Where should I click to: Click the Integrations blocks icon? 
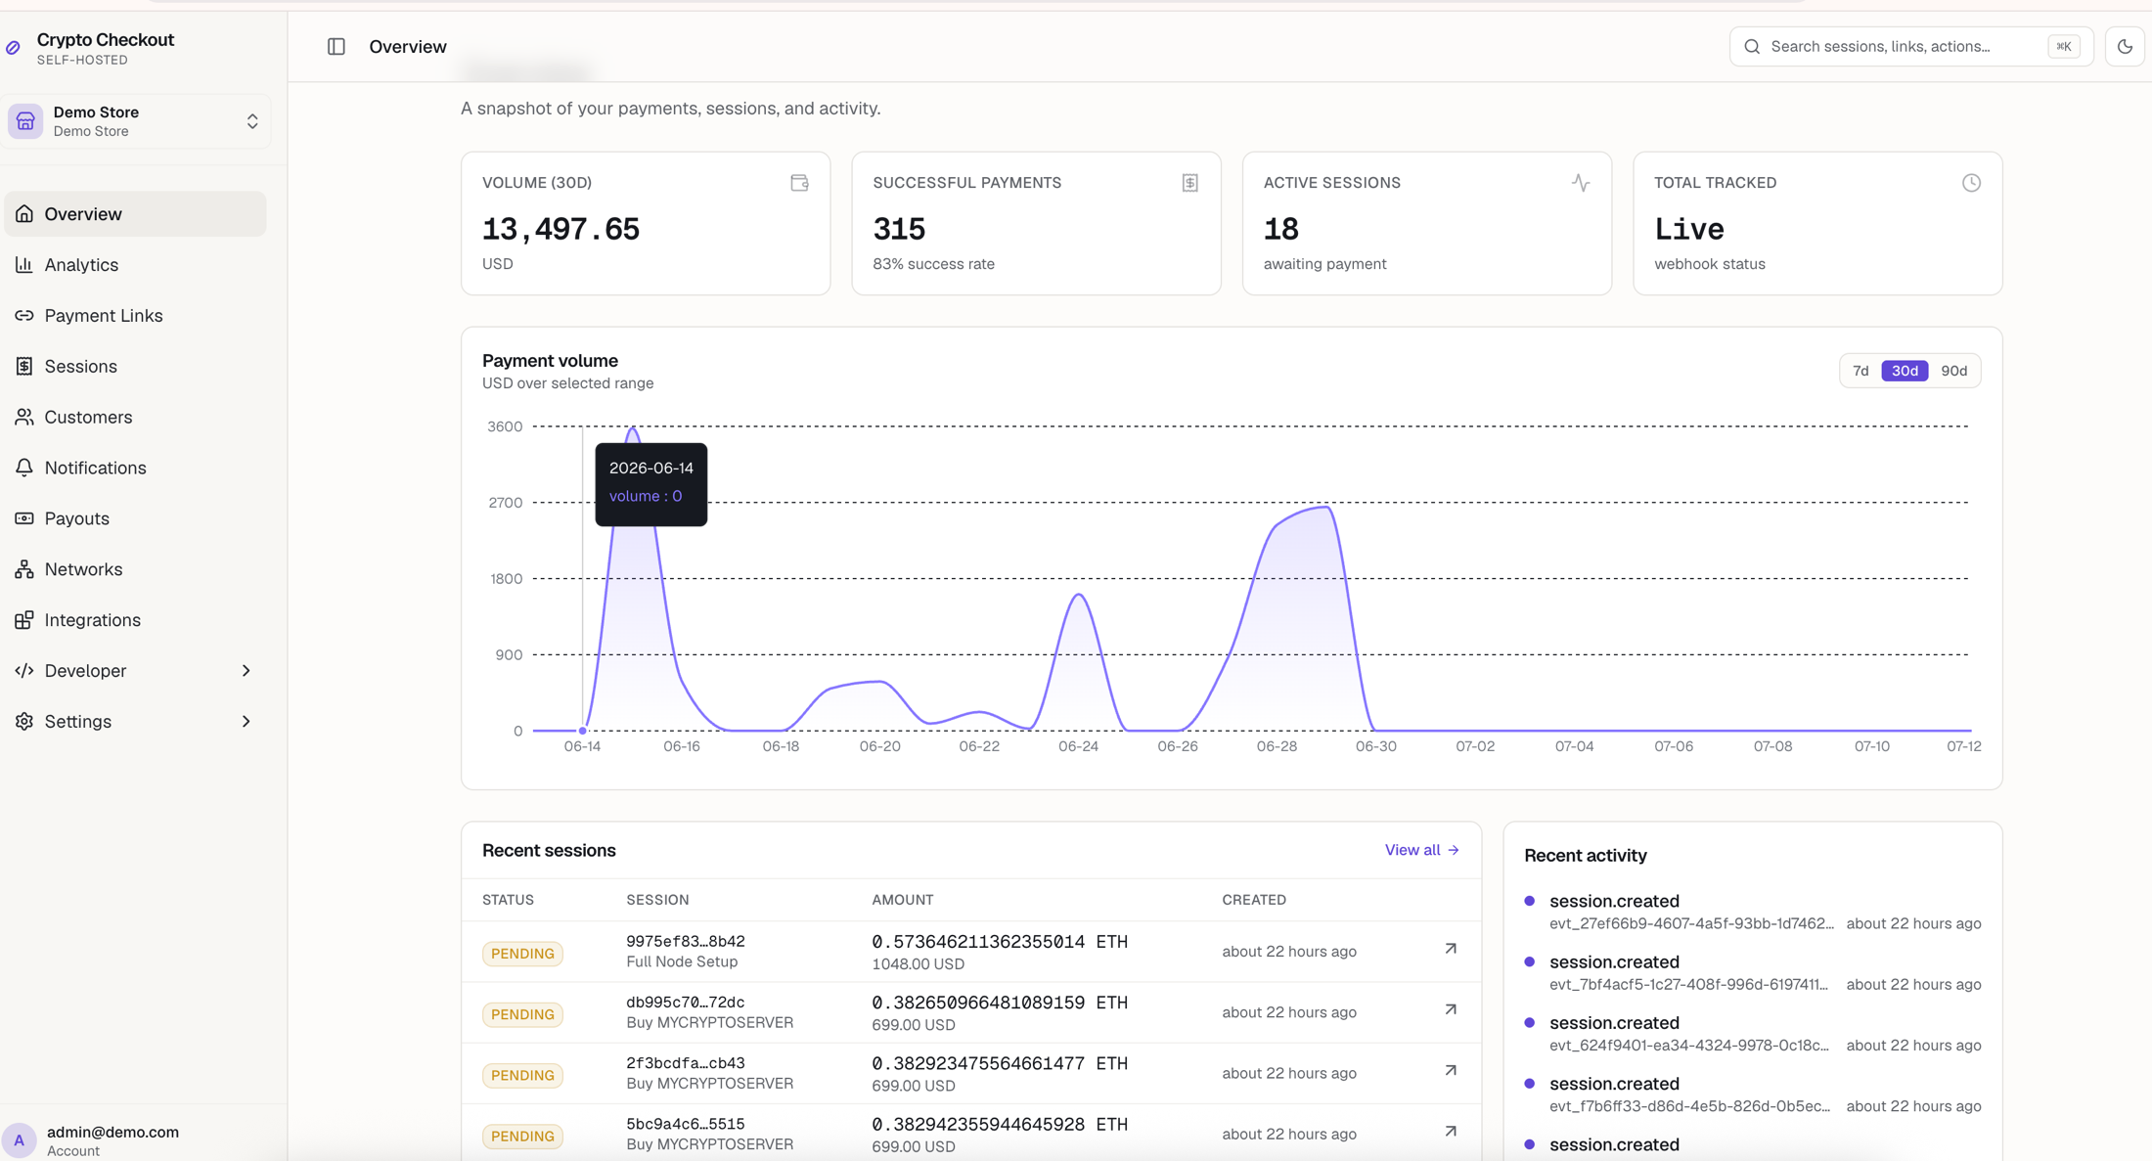(x=24, y=620)
